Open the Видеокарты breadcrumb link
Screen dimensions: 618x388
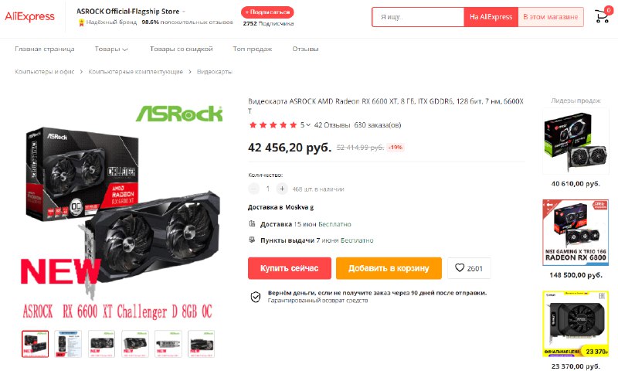pyautogui.click(x=215, y=72)
